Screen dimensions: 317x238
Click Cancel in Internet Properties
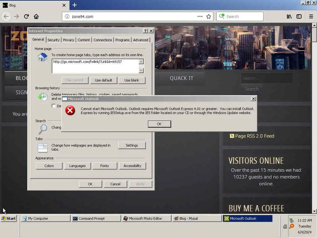[115, 184]
